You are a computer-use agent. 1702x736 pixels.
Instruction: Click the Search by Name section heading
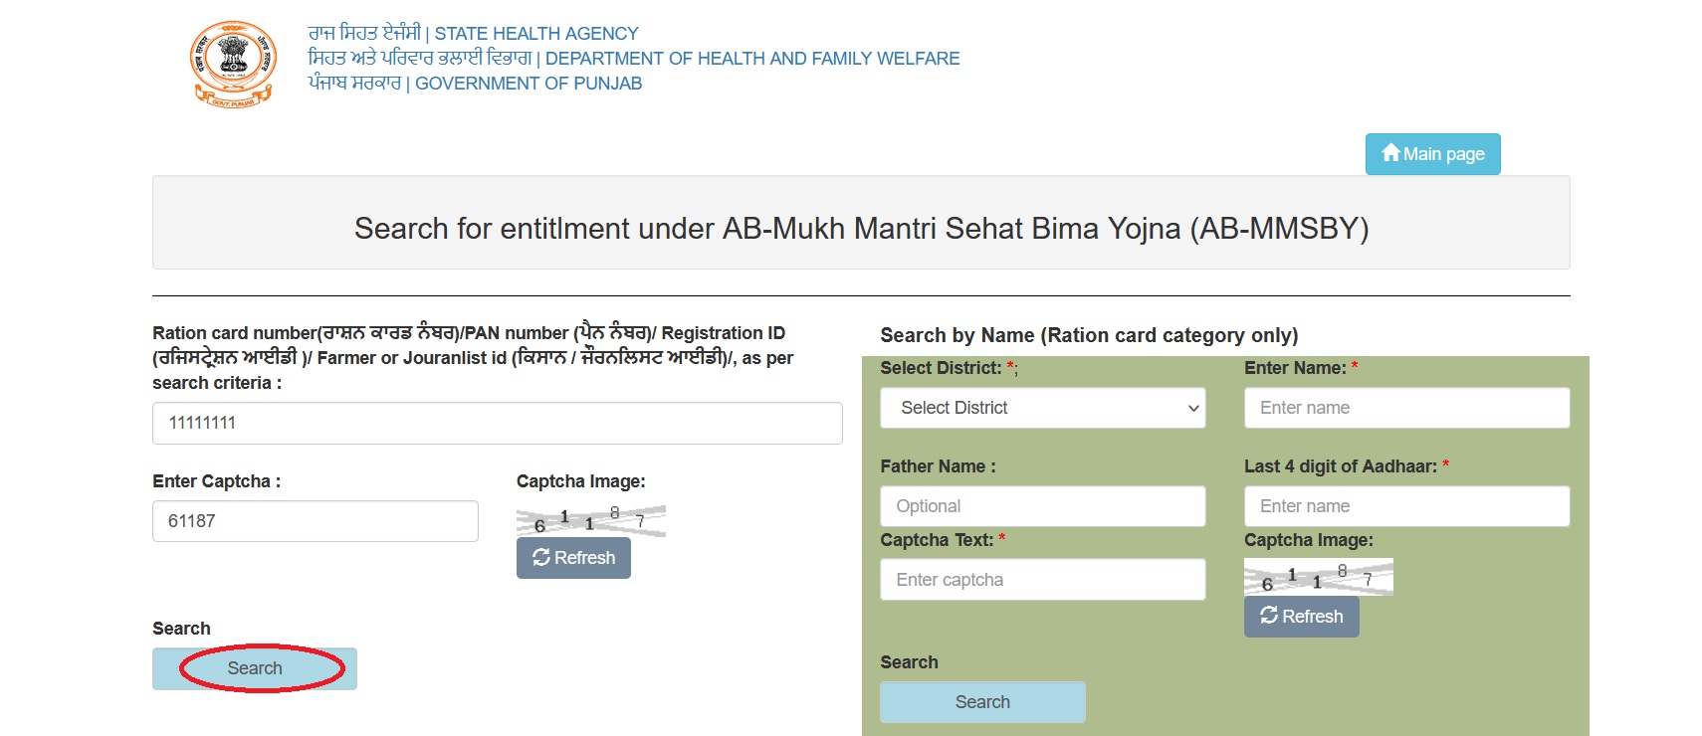1089,335
